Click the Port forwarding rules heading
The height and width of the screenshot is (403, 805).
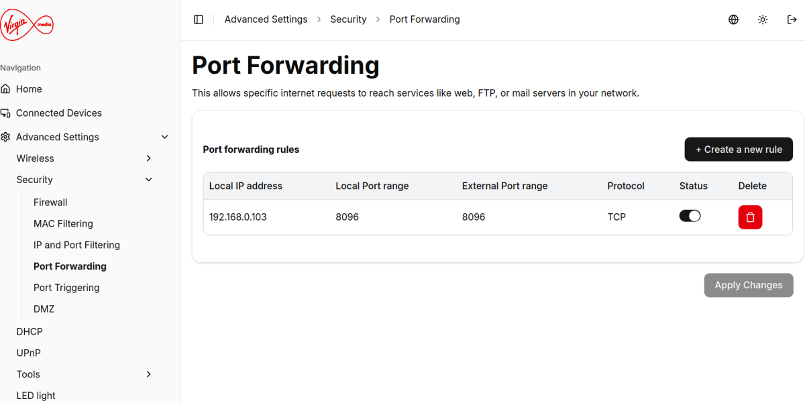[251, 150]
